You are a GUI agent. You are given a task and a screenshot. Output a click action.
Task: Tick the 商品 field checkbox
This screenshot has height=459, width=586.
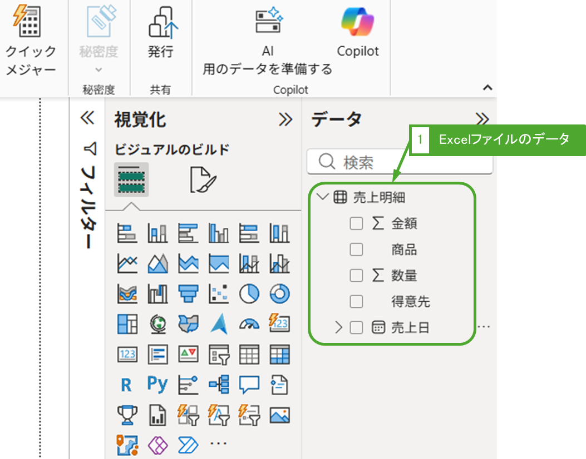click(356, 250)
